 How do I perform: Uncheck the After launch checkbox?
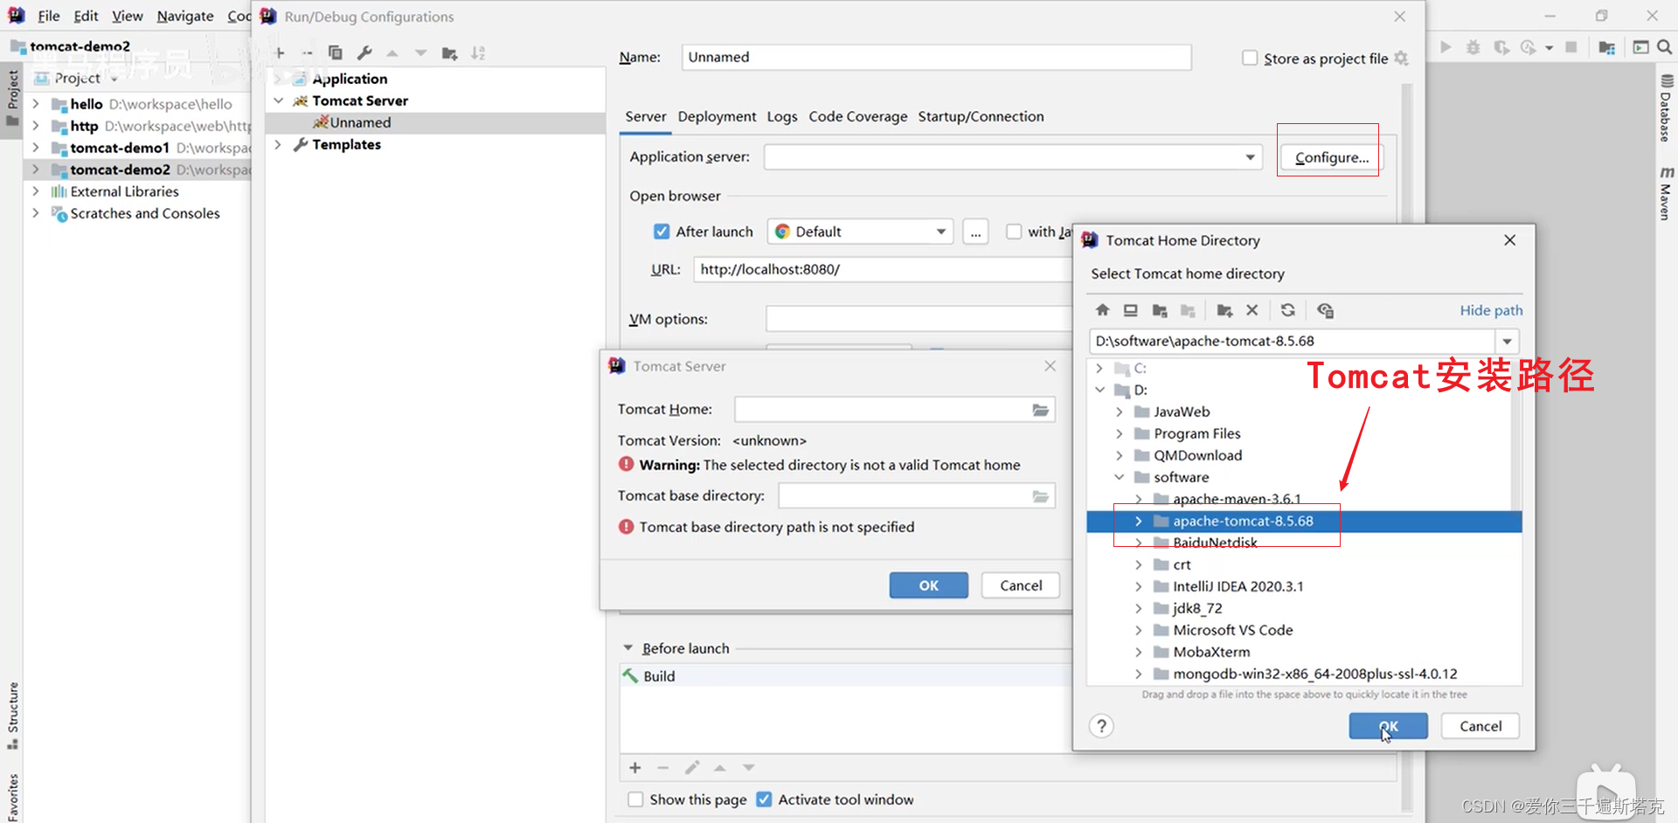[x=662, y=231]
